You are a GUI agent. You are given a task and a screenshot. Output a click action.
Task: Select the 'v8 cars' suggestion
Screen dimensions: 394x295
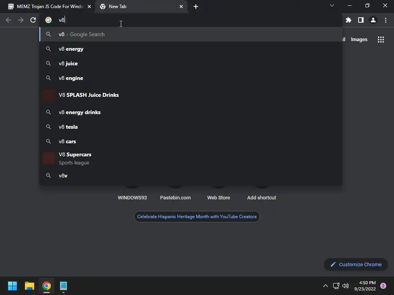tap(191, 141)
